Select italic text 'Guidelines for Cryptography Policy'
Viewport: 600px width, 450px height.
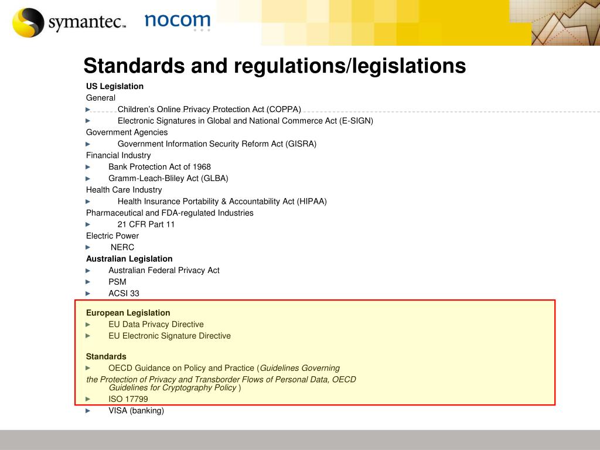(x=173, y=388)
